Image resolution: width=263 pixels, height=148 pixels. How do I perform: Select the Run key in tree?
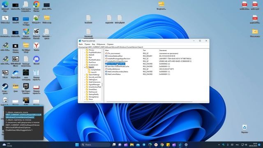90,58
